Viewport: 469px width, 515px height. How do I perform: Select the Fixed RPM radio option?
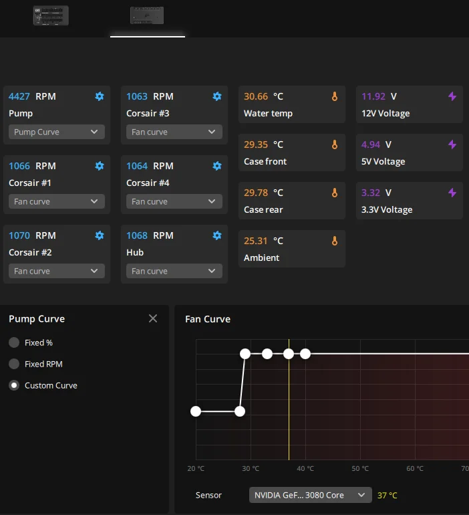(14, 364)
